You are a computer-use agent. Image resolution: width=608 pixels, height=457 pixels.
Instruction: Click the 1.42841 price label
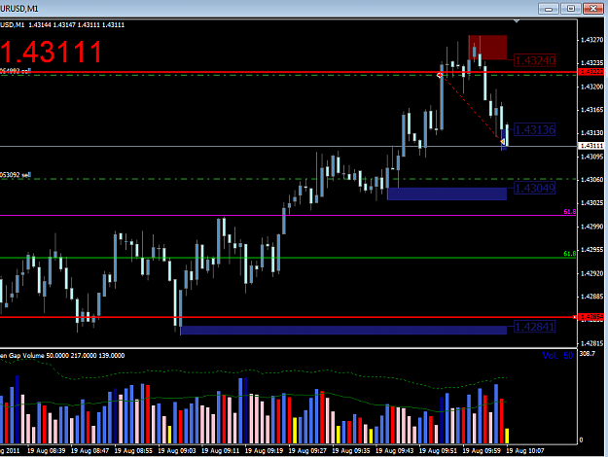pyautogui.click(x=535, y=327)
